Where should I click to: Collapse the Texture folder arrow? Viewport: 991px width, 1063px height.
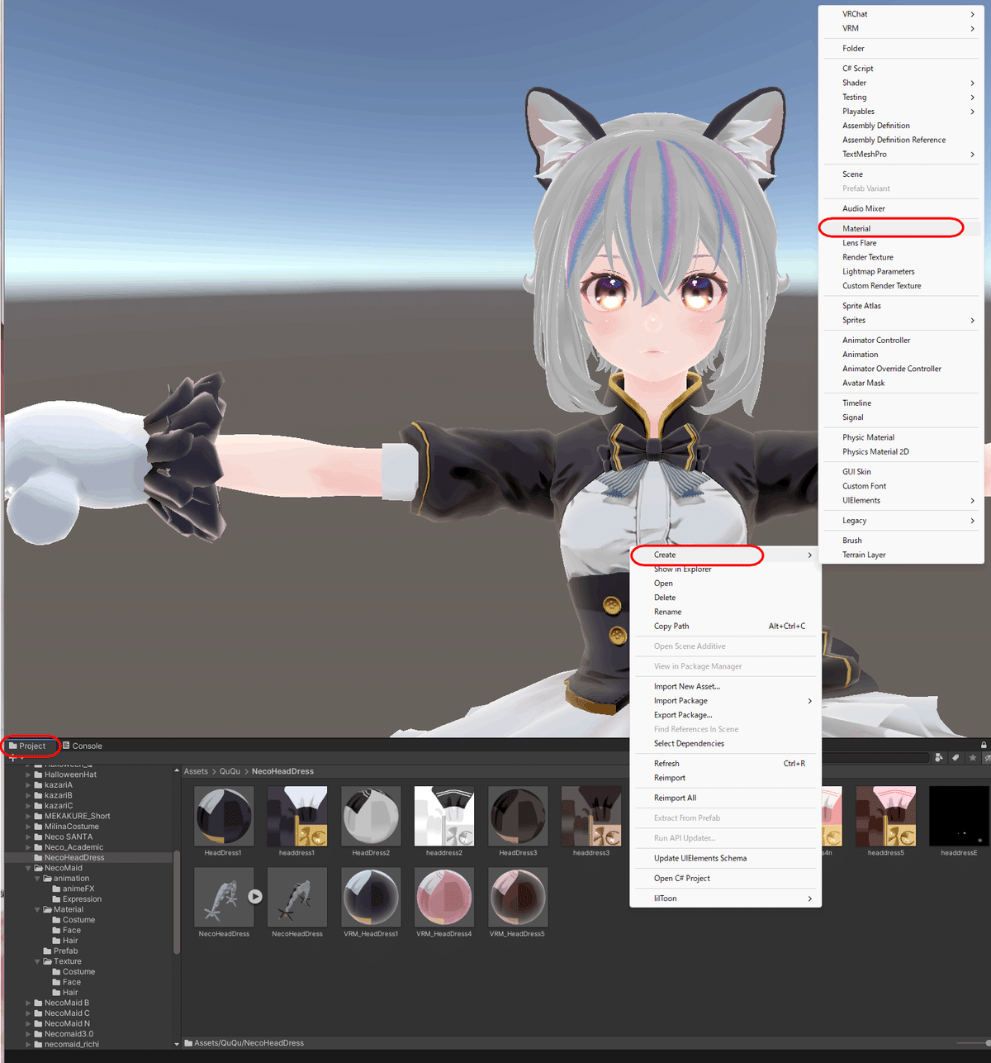(x=37, y=961)
